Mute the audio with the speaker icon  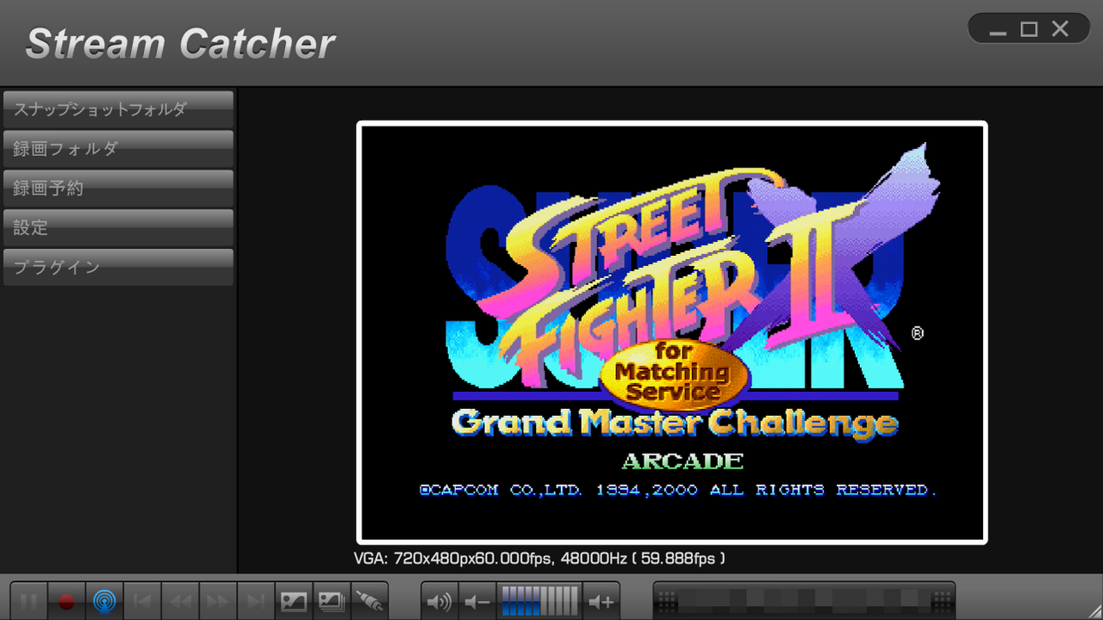(439, 600)
